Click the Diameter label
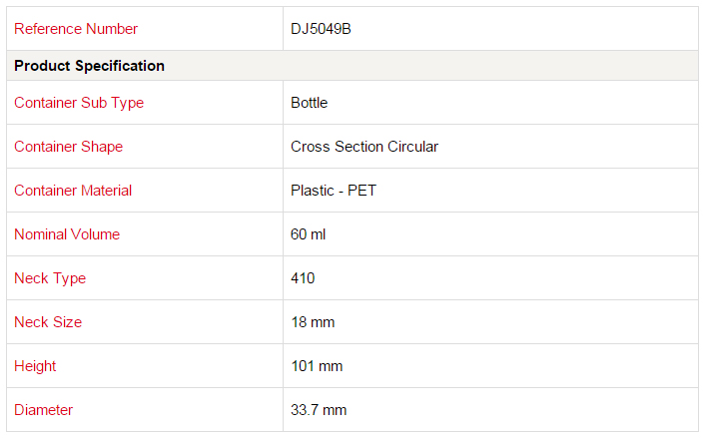 pyautogui.click(x=43, y=410)
